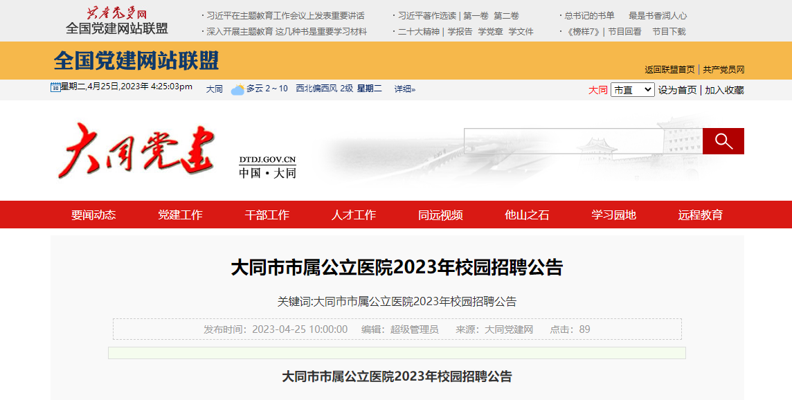
Task: Open the 大同党建 calligraphy logo
Action: tap(136, 150)
